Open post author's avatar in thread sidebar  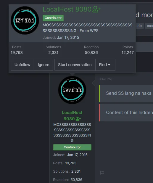coord(72,90)
